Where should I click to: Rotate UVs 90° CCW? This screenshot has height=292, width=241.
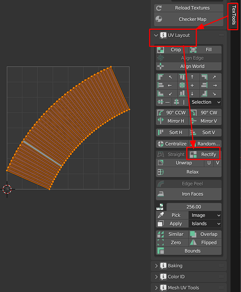pos(172,113)
